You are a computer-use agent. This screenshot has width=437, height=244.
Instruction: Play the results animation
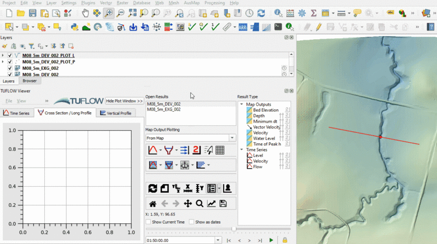click(271, 240)
